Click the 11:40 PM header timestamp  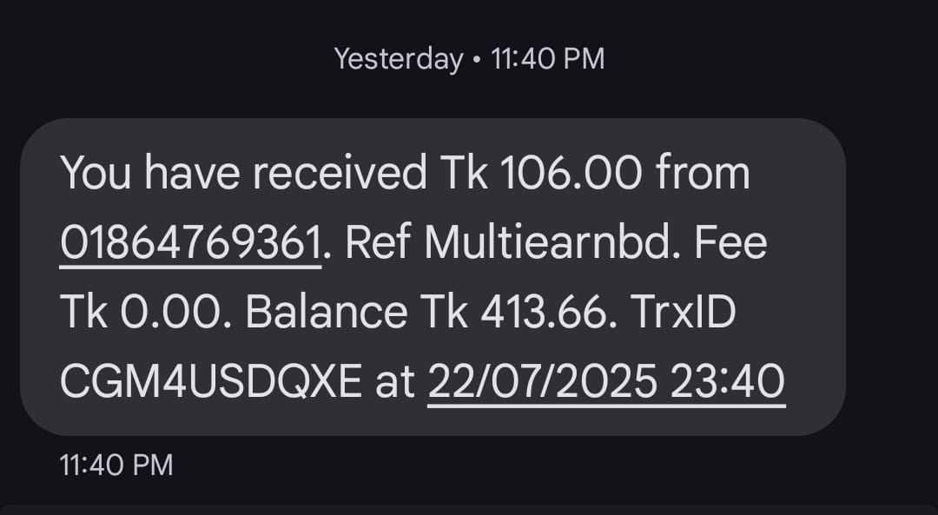coord(547,59)
